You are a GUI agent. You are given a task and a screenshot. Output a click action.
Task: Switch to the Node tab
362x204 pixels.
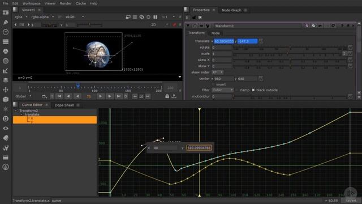pyautogui.click(x=216, y=33)
